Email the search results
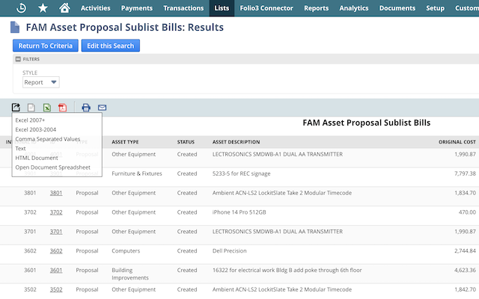Viewport: 479px width, 299px height. 102,108
